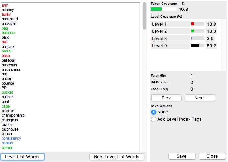228x162 pixels.
Task: Select the Level 2 row label
Action: (x=170, y=31)
